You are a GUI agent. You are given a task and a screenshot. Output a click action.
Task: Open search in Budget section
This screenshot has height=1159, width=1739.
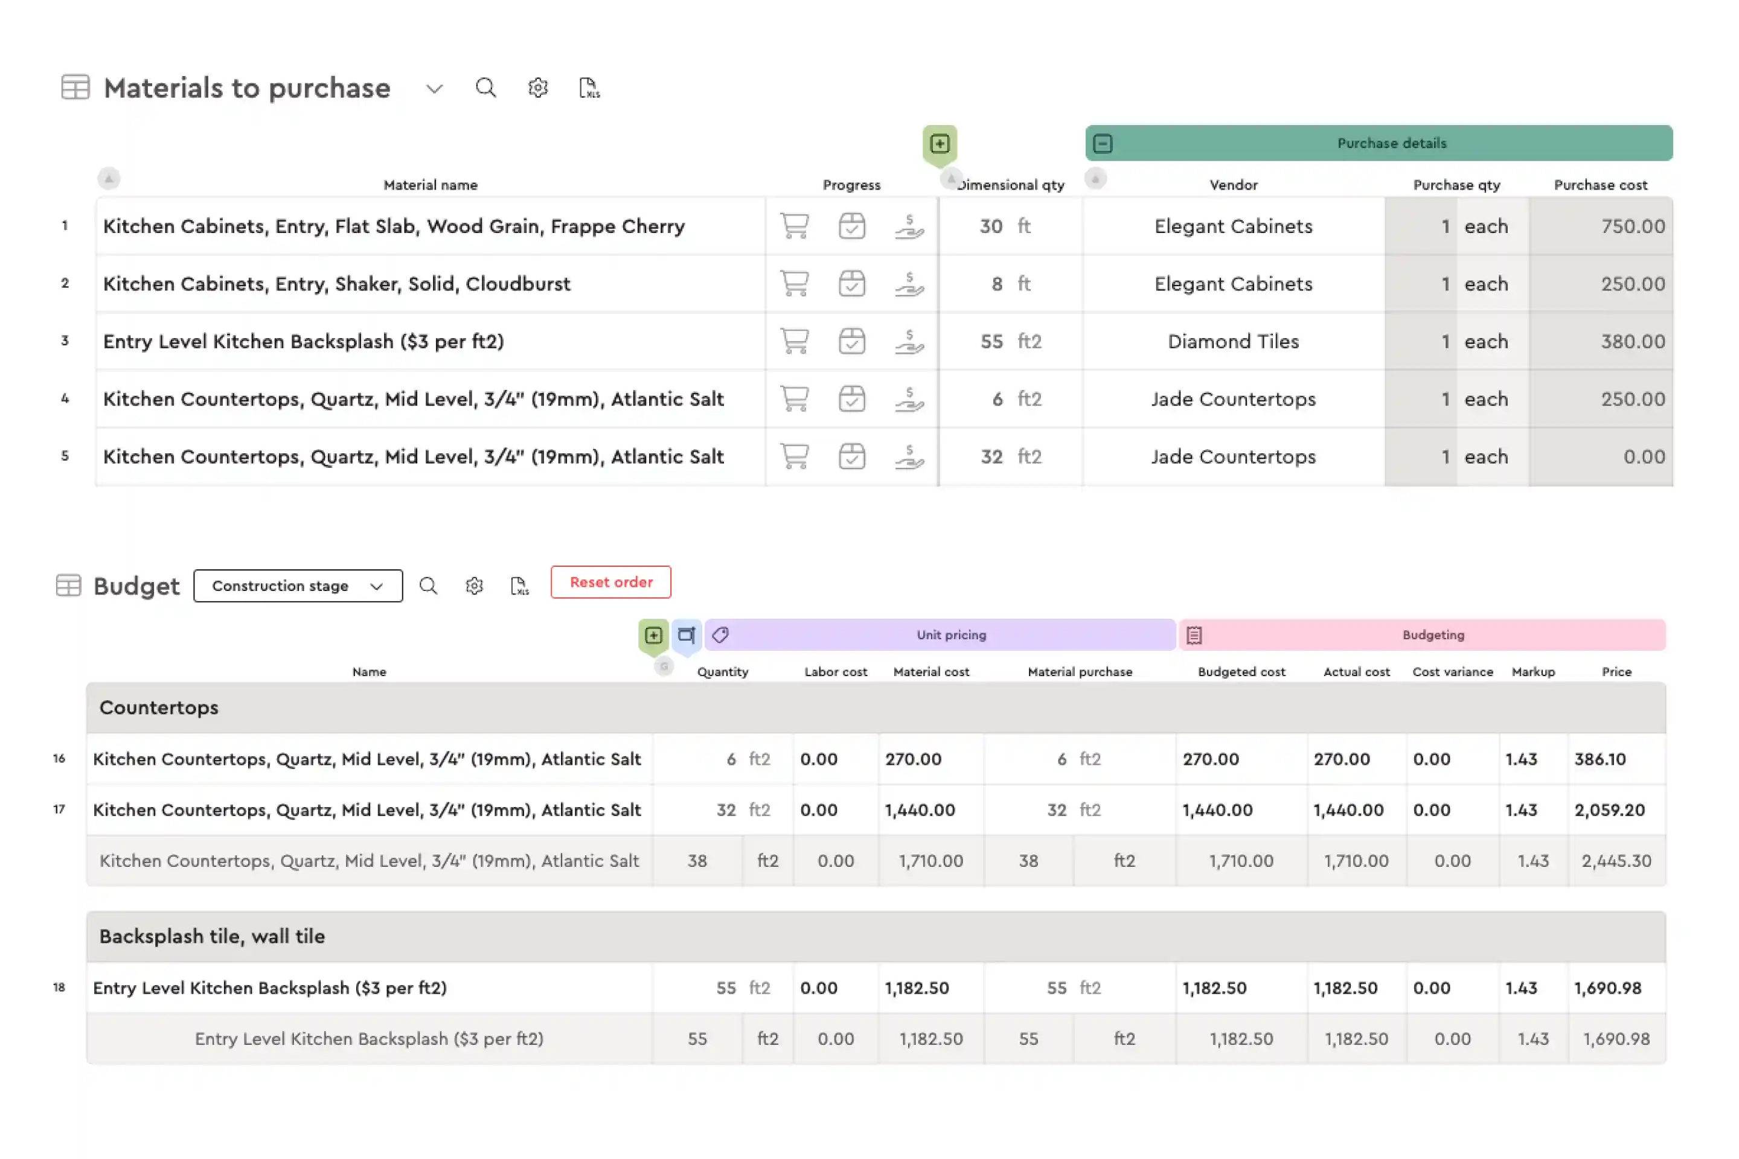[428, 586]
